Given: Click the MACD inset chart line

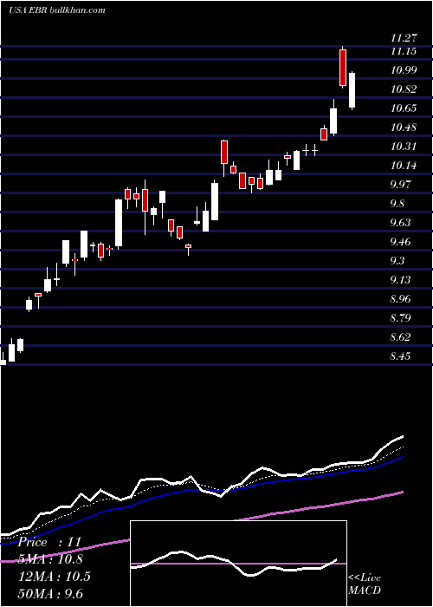Looking at the screenshot, I should click(234, 564).
